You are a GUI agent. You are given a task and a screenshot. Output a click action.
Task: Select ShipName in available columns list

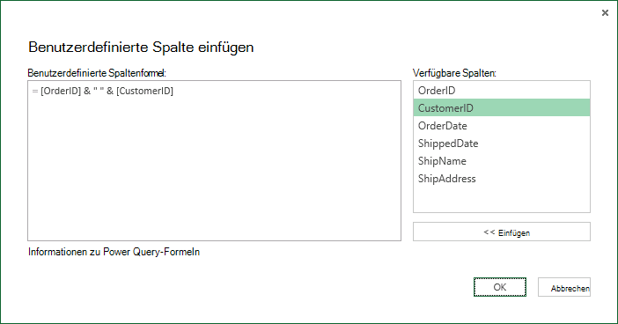click(x=502, y=161)
